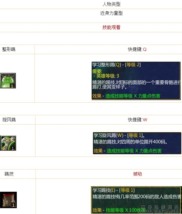The height and width of the screenshot is (214, 182).
Task: Open the 学习整形踢(Q) tooltip image
Action: click(x=136, y=81)
